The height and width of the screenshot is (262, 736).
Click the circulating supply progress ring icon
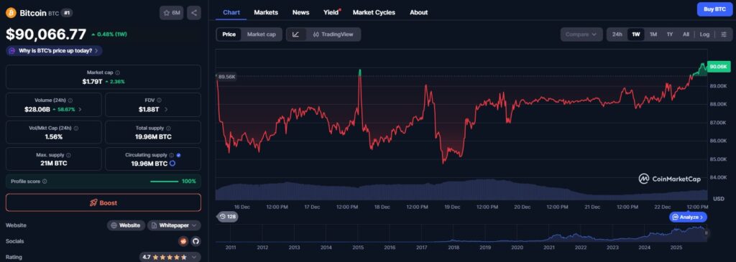pos(172,163)
